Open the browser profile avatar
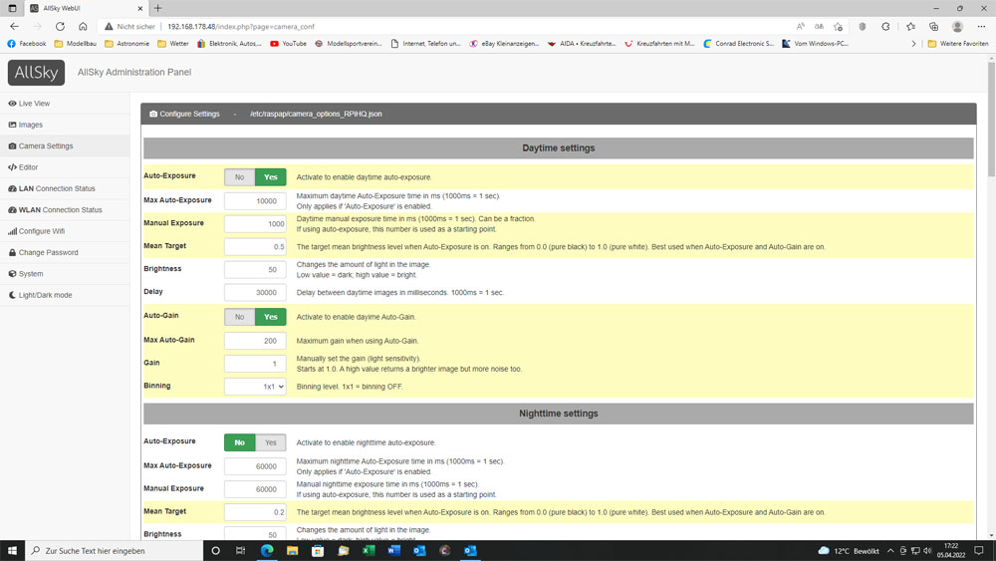 point(957,27)
